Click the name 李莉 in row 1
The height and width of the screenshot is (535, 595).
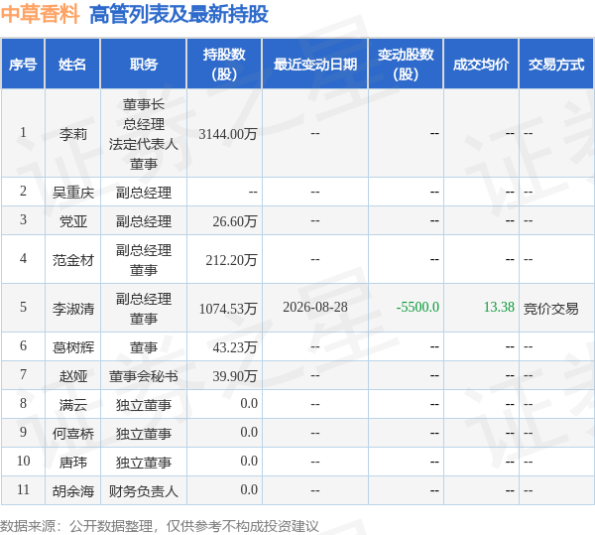(x=72, y=134)
